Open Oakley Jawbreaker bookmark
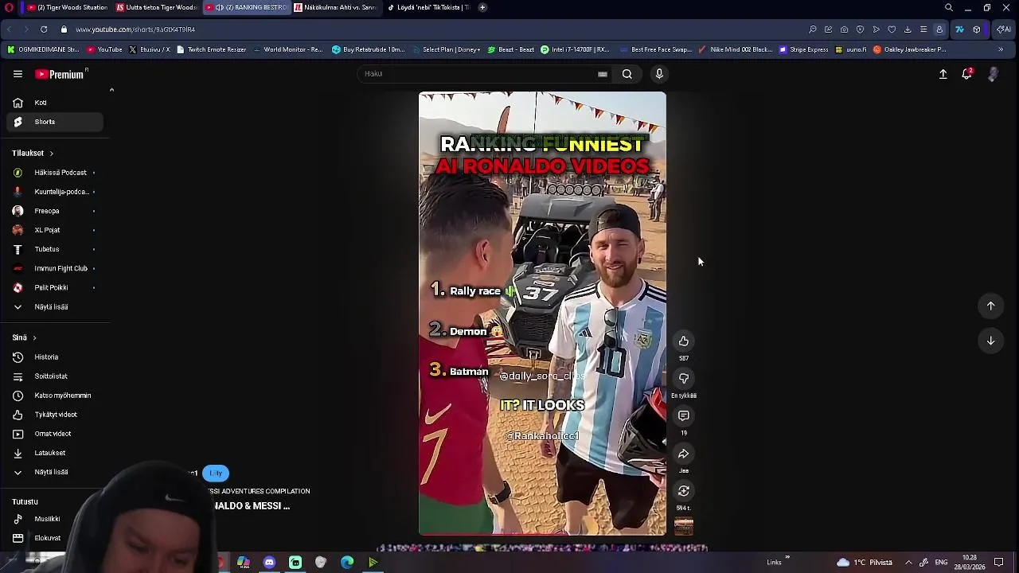 909,49
